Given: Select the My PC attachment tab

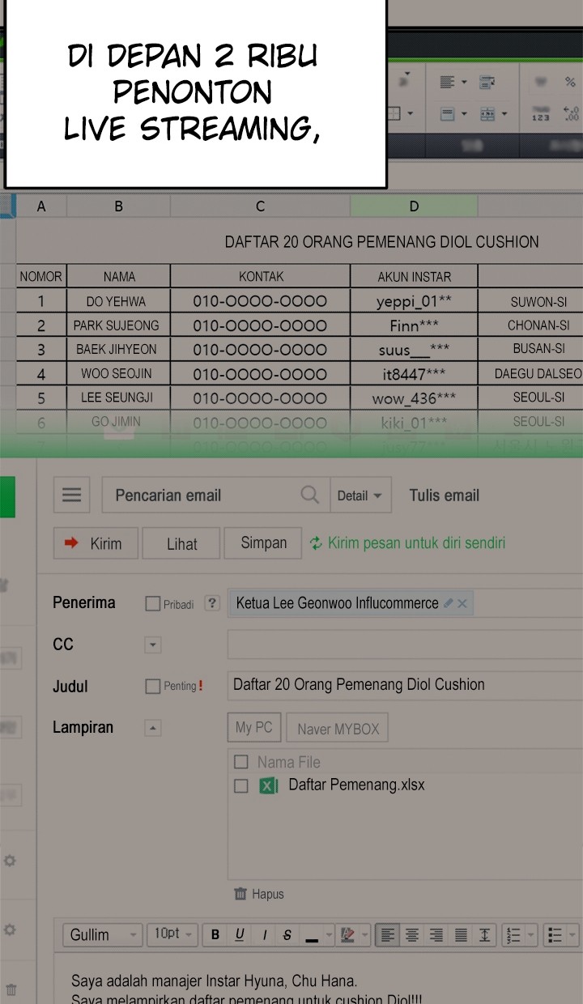Looking at the screenshot, I should tap(254, 728).
